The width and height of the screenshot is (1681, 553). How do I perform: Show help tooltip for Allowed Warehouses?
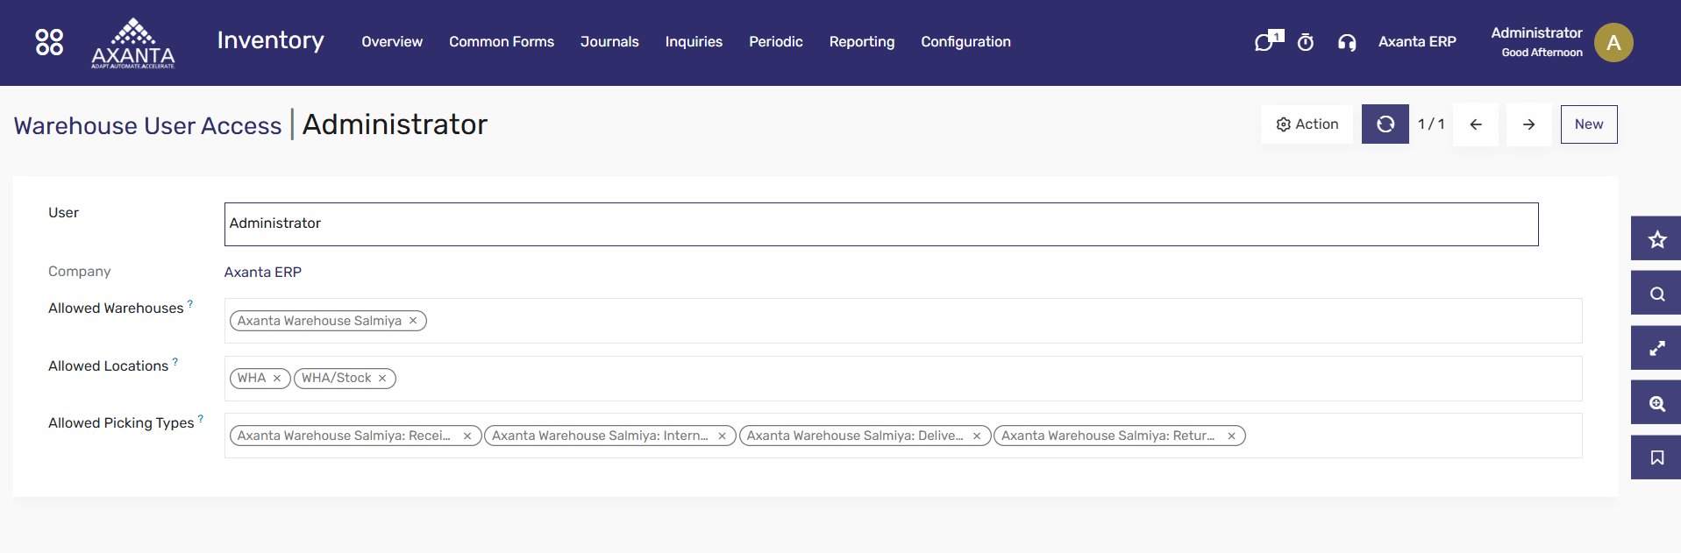[190, 304]
